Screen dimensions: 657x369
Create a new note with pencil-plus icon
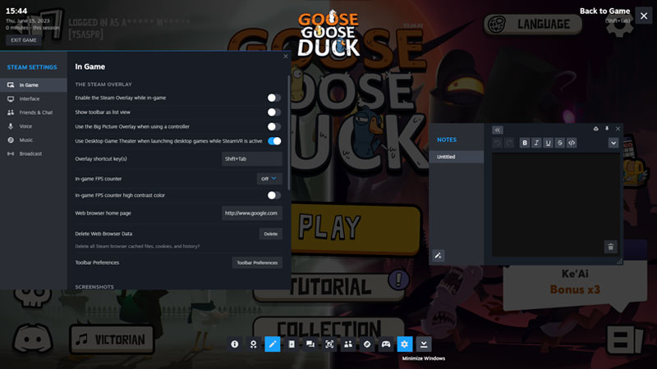[439, 256]
